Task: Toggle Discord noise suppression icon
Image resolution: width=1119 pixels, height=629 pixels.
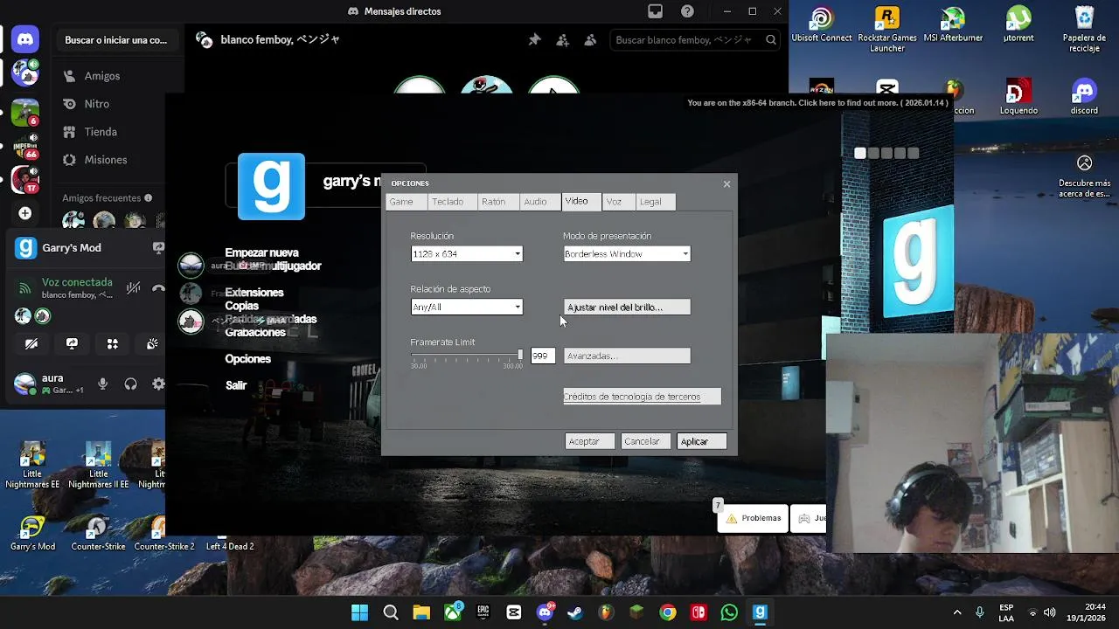Action: (x=133, y=287)
